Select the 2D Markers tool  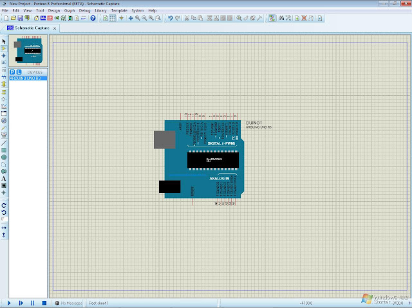pyautogui.click(x=4, y=192)
